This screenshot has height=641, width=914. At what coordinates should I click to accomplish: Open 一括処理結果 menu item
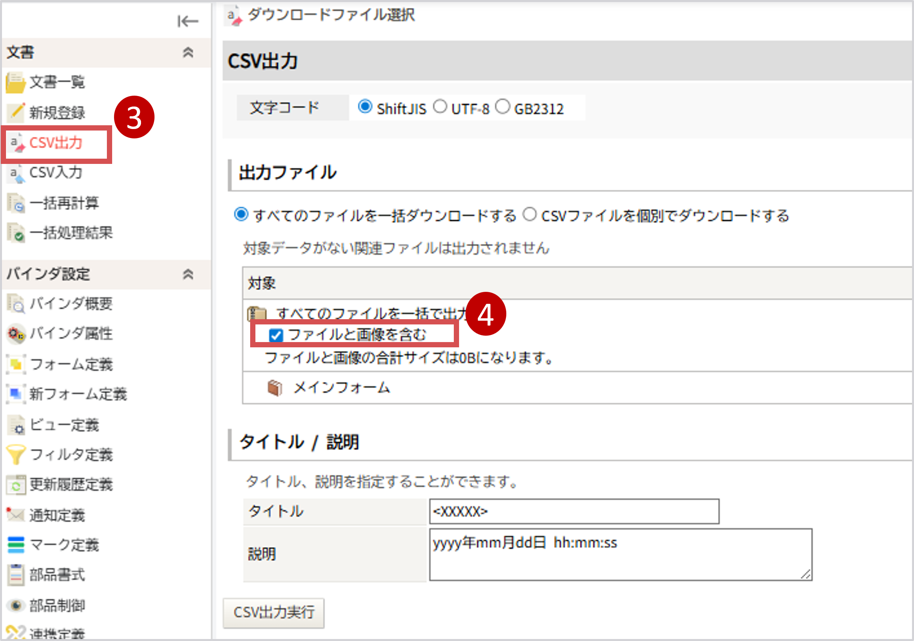[71, 233]
